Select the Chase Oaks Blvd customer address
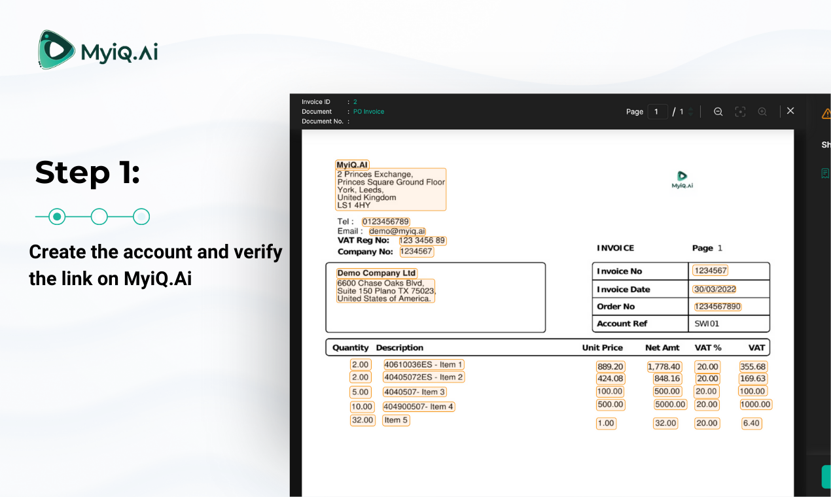 click(385, 290)
